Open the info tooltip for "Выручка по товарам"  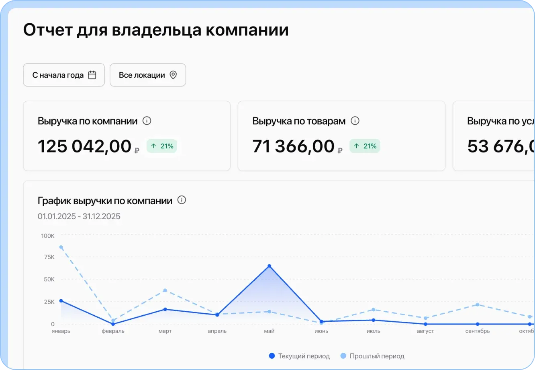pyautogui.click(x=355, y=121)
